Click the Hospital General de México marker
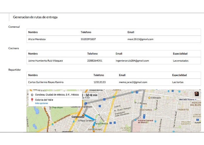 click(140, 118)
